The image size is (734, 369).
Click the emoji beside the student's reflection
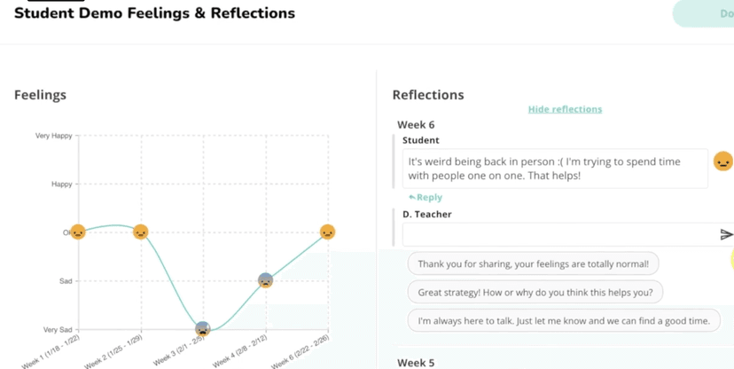tap(722, 161)
